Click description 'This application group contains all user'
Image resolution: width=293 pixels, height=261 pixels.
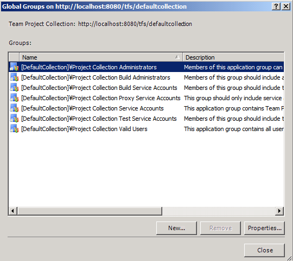[234, 129]
